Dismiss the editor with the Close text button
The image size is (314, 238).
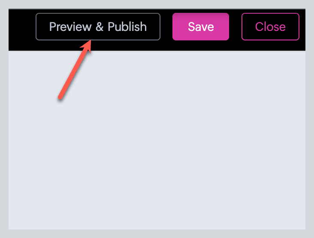tap(270, 27)
